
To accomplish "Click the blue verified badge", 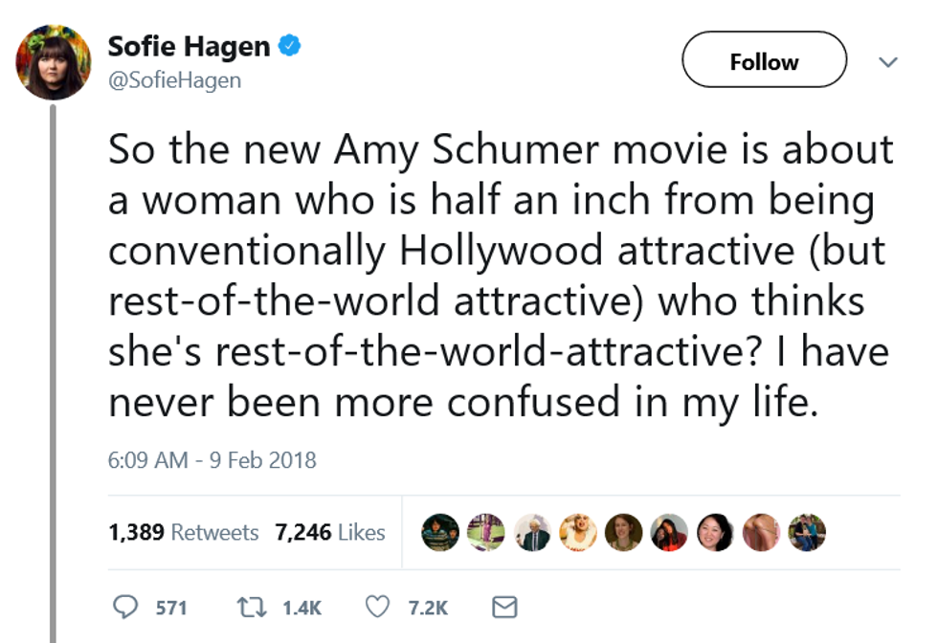I will click(x=289, y=45).
